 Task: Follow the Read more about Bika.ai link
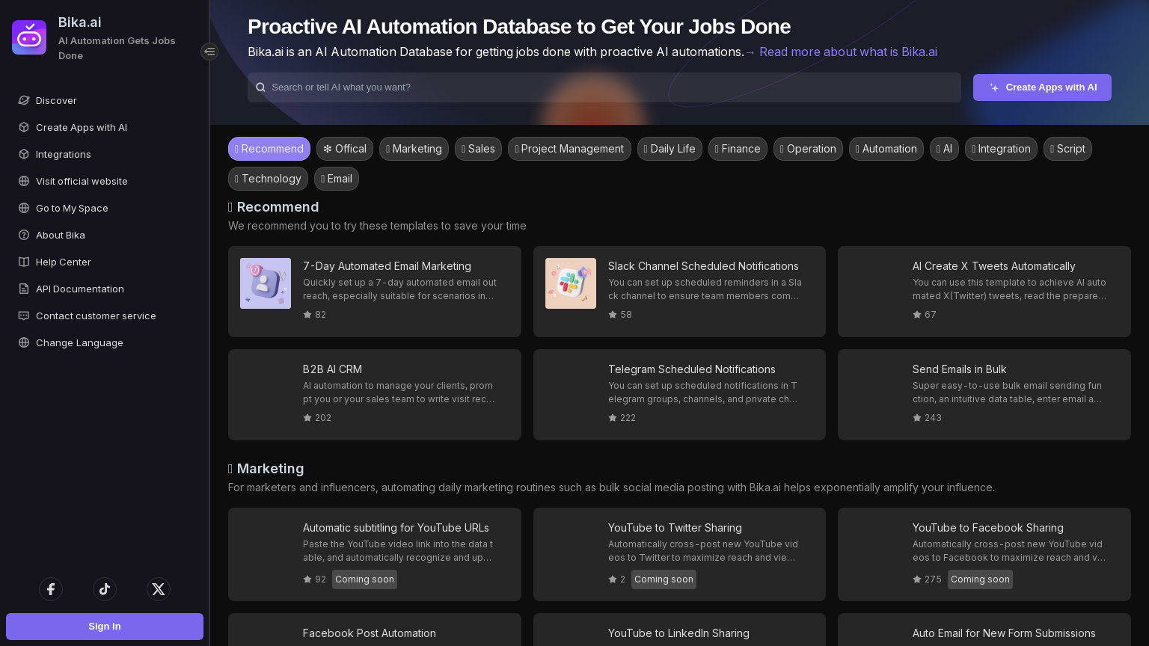coord(841,52)
